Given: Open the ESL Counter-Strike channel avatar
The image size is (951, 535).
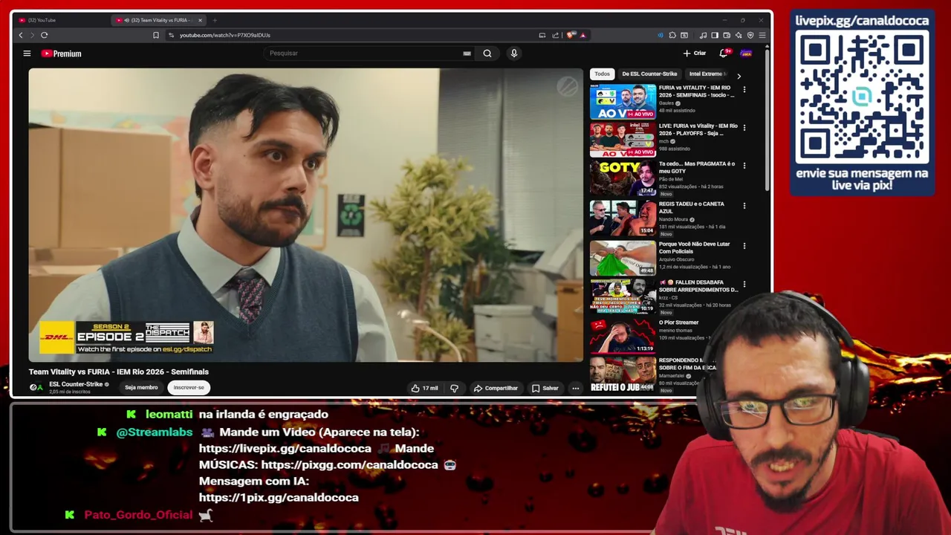Looking at the screenshot, I should pos(36,387).
